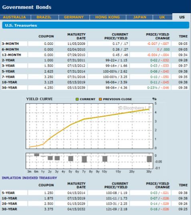The width and height of the screenshot is (191, 215).
Task: Click the coupon value 4.250
Action: [x=49, y=88]
